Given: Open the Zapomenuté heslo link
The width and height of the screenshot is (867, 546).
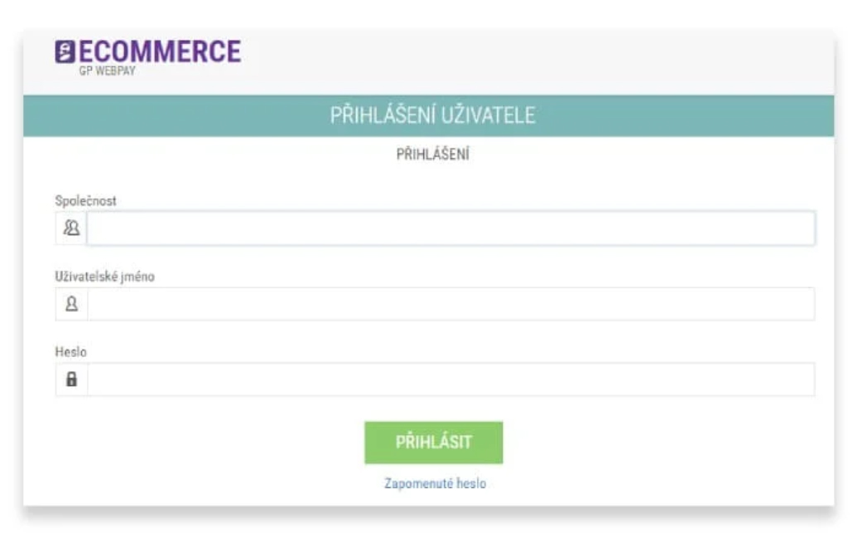Looking at the screenshot, I should tap(434, 484).
